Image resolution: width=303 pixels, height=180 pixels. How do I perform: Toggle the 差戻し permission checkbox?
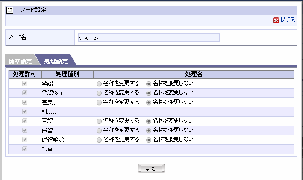point(25,102)
